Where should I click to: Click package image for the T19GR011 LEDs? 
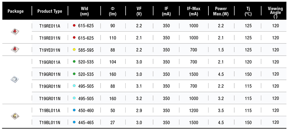point(15,79)
